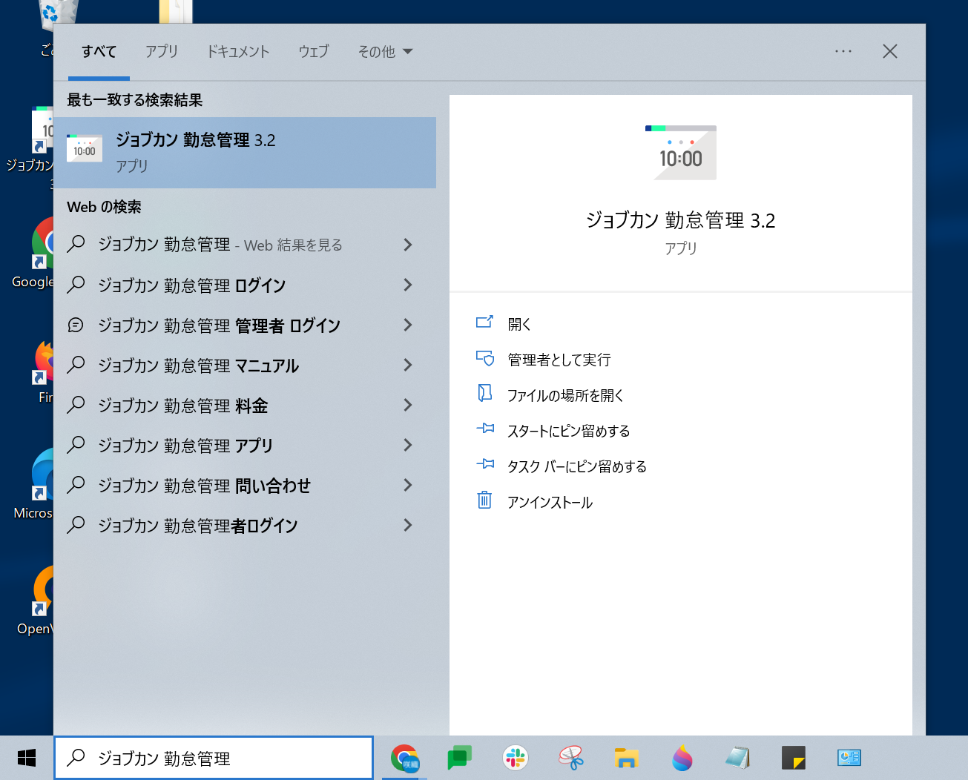Open the Windows Start button
The width and height of the screenshot is (968, 780).
pyautogui.click(x=27, y=758)
